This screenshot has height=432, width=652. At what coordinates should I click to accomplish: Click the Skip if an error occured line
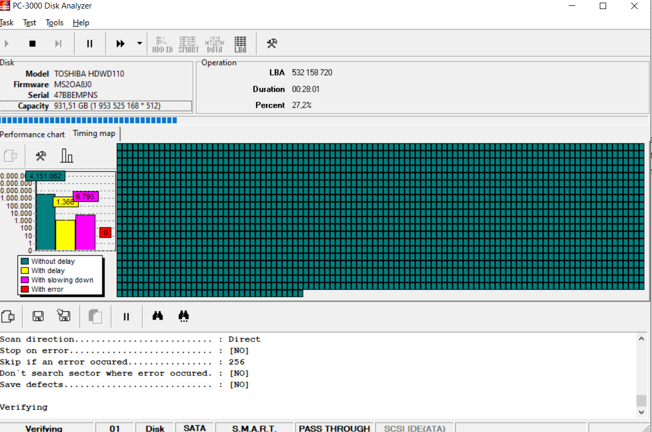coord(122,362)
